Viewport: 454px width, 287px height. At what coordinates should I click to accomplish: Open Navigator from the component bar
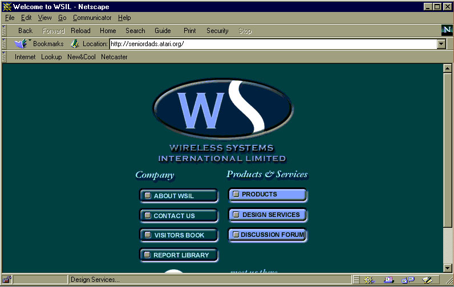point(368,280)
